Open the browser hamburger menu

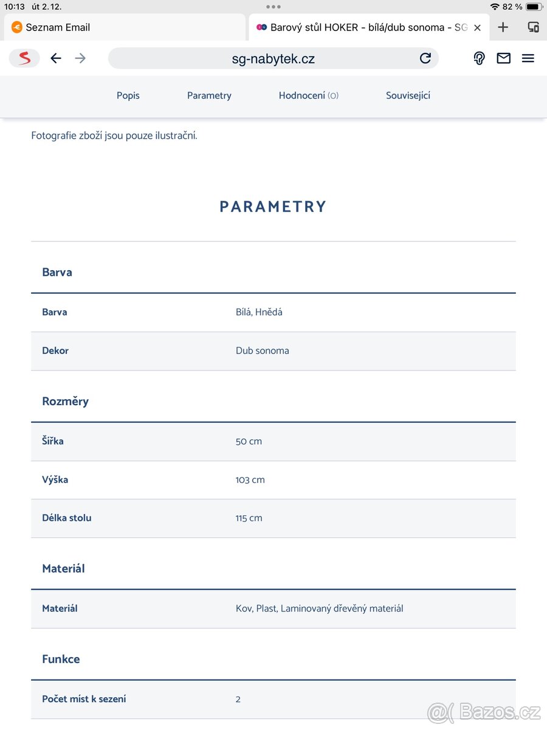pos(528,58)
